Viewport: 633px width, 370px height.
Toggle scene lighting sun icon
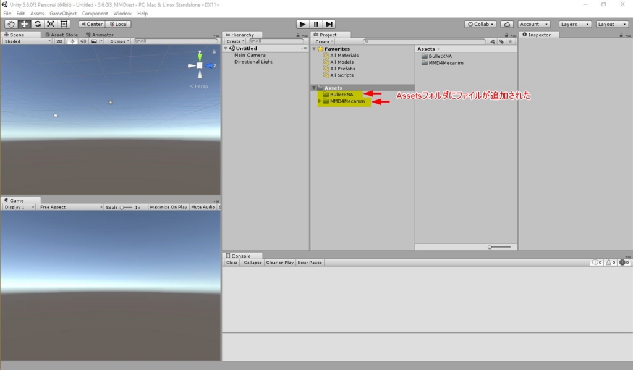click(73, 41)
